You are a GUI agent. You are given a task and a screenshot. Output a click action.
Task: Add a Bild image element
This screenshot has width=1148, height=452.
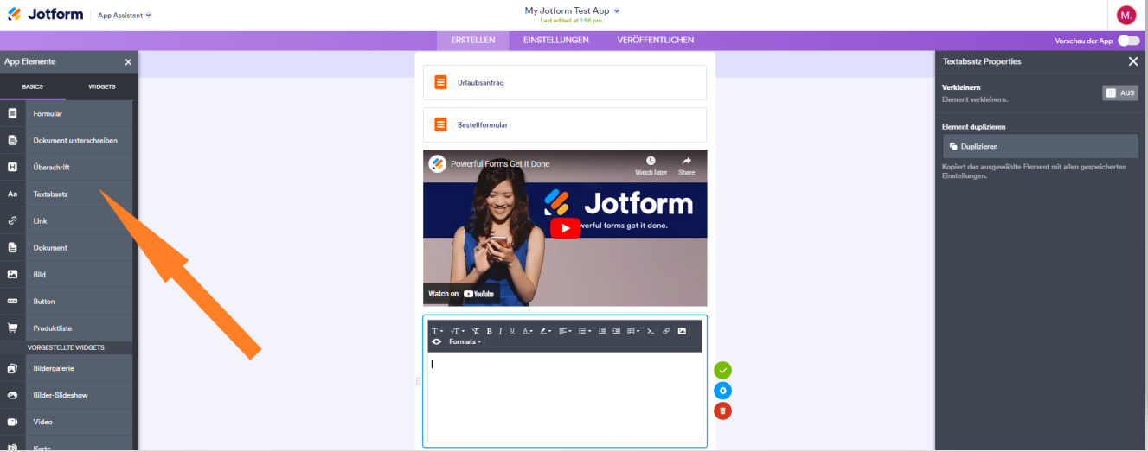click(67, 275)
